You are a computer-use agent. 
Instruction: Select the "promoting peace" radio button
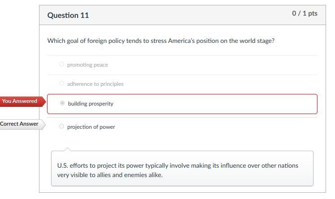tap(61, 64)
